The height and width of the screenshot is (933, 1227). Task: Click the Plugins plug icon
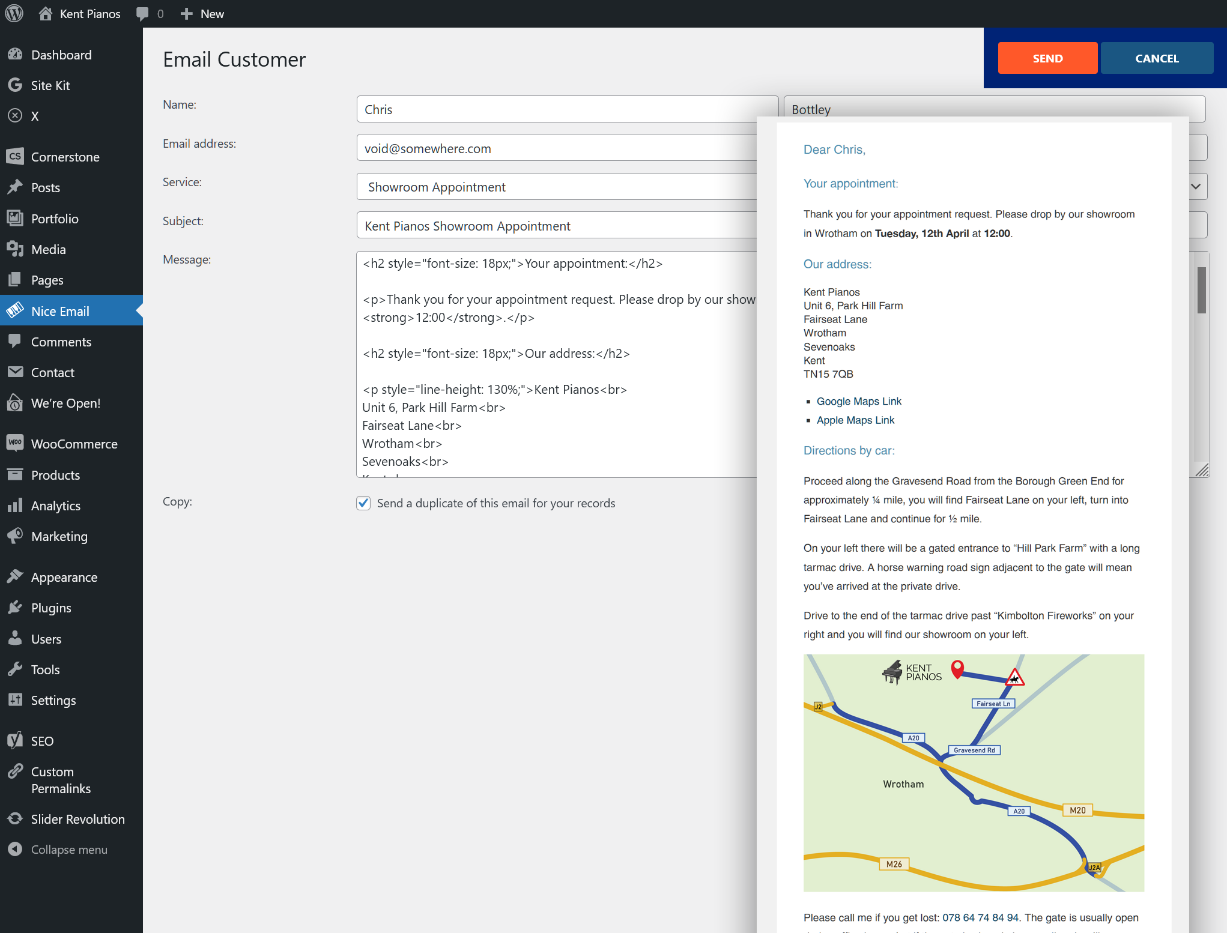15,608
